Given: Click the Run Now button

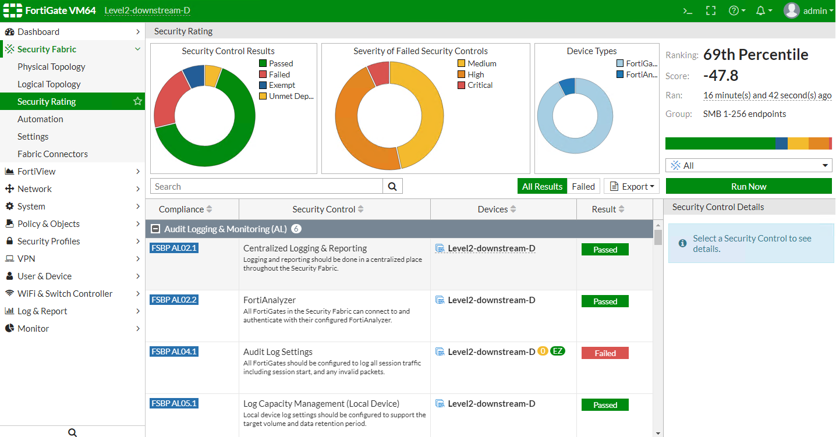Looking at the screenshot, I should [749, 186].
